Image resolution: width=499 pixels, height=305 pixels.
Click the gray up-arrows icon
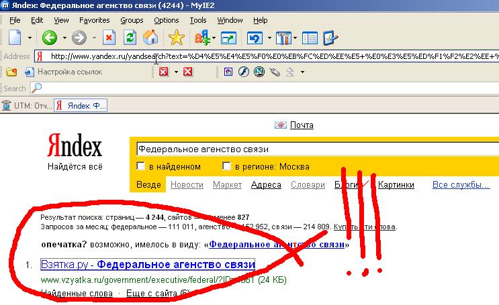click(289, 72)
